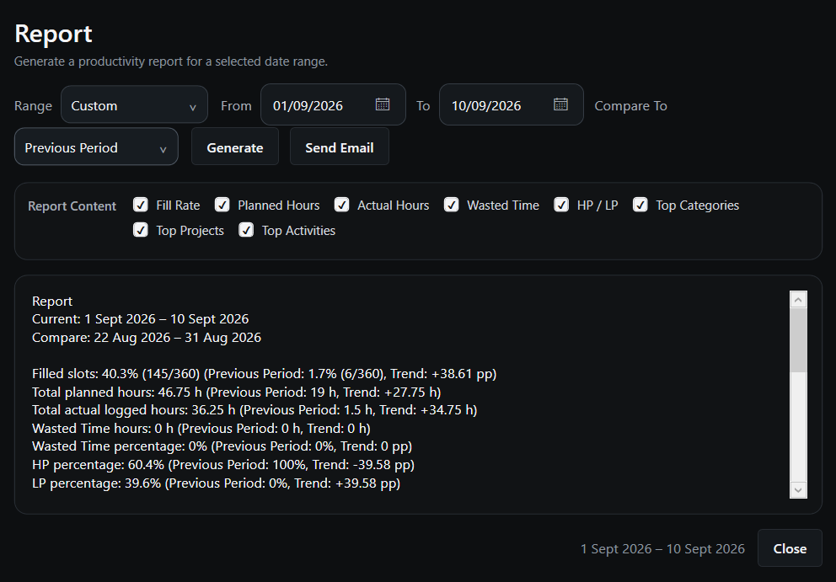Image resolution: width=836 pixels, height=582 pixels.
Task: Disable the Top Activities checkbox
Action: click(x=246, y=230)
